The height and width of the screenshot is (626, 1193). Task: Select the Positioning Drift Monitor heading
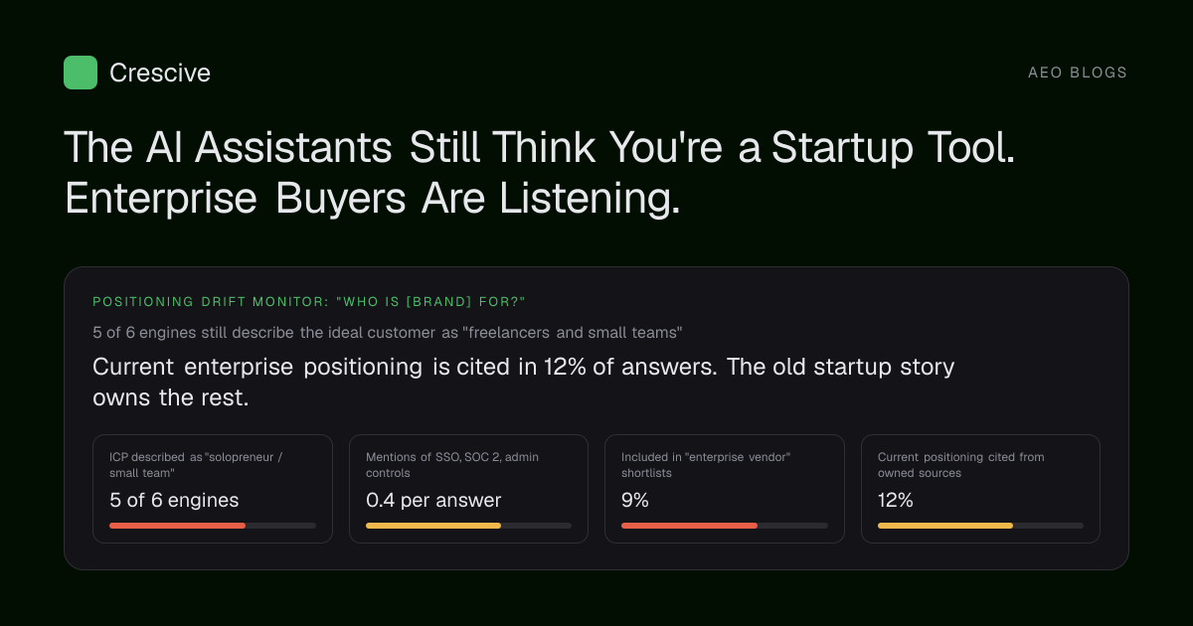click(309, 301)
